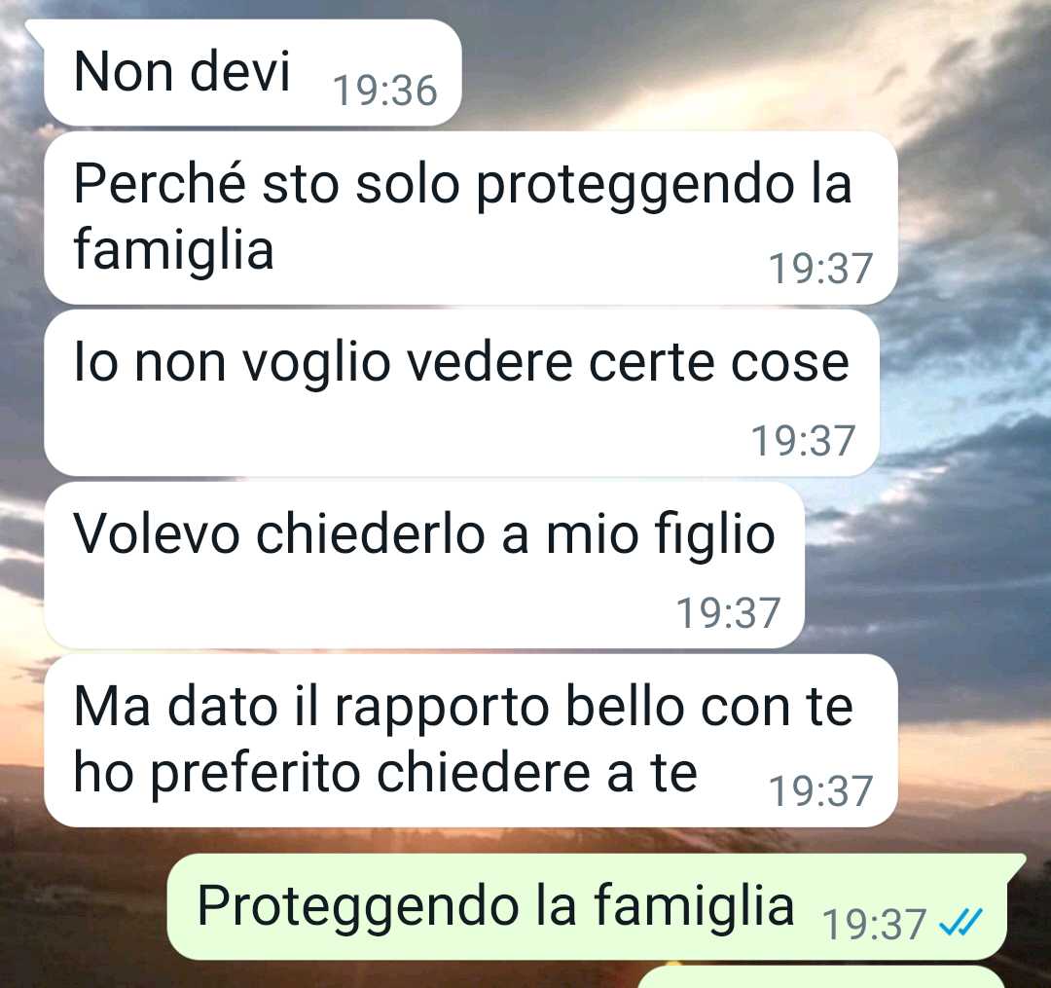Tap the 19:37 timestamp in the green bubble
The height and width of the screenshot is (988, 1051).
(875, 925)
